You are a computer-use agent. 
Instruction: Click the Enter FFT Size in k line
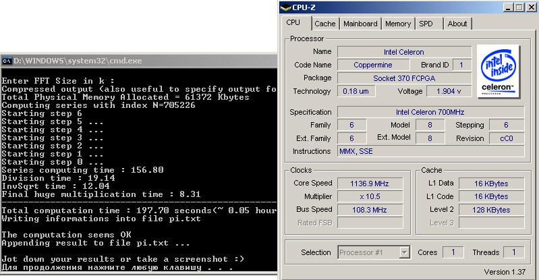point(58,81)
